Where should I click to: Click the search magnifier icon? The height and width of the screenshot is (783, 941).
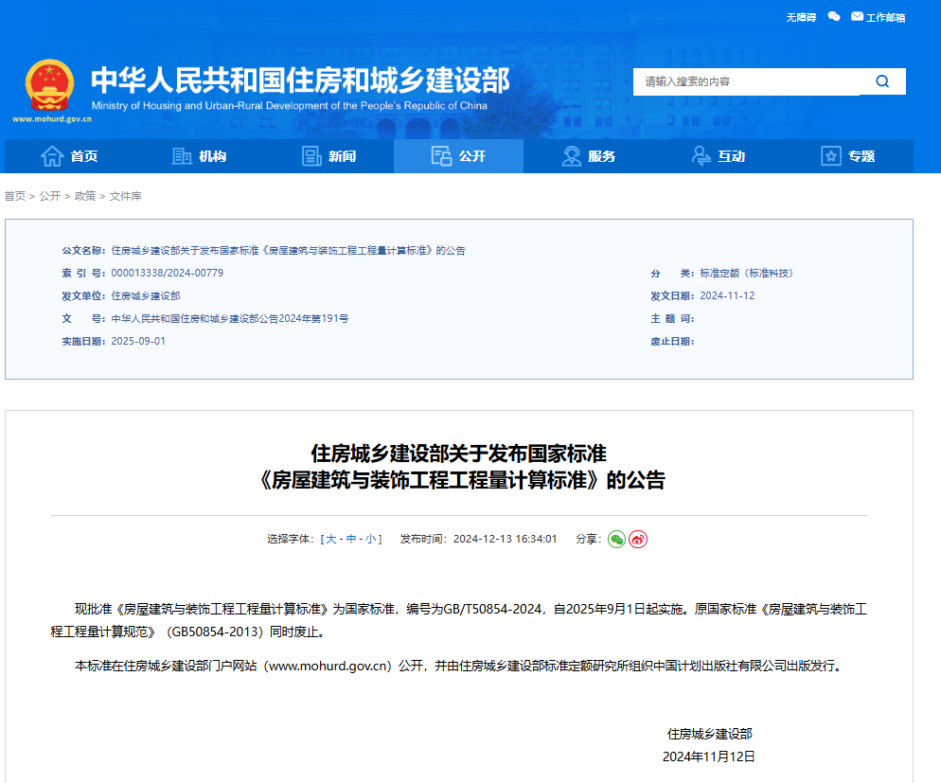(x=882, y=81)
